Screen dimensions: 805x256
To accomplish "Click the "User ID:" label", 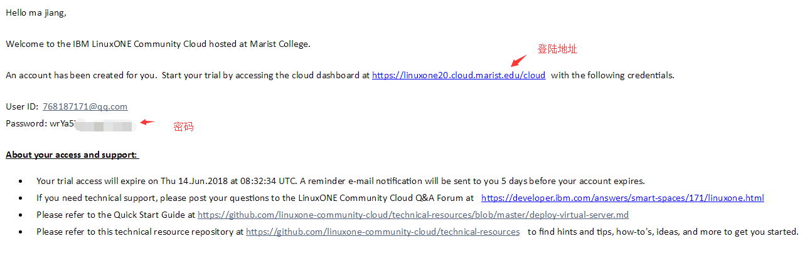I will (22, 106).
